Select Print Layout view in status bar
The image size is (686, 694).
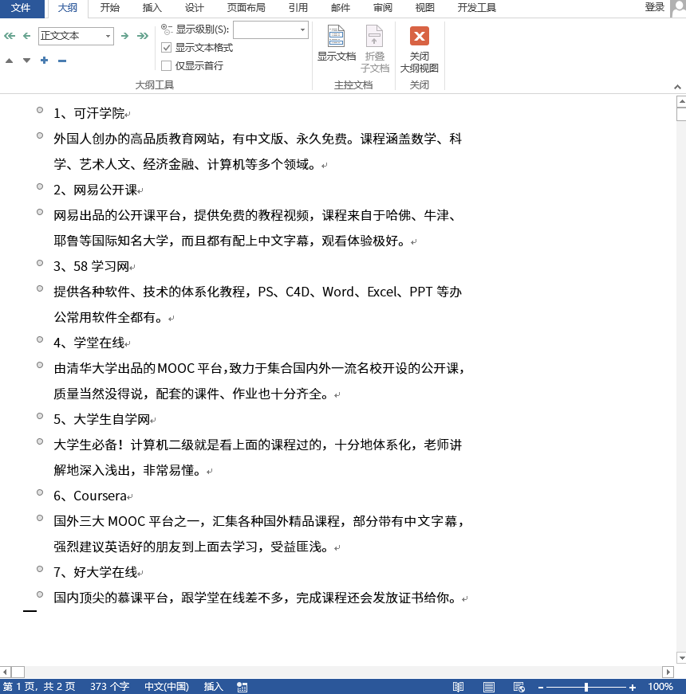[x=489, y=686]
